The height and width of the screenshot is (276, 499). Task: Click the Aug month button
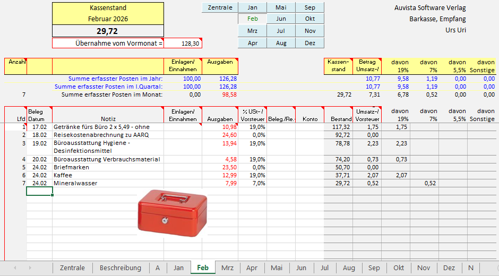(x=281, y=43)
